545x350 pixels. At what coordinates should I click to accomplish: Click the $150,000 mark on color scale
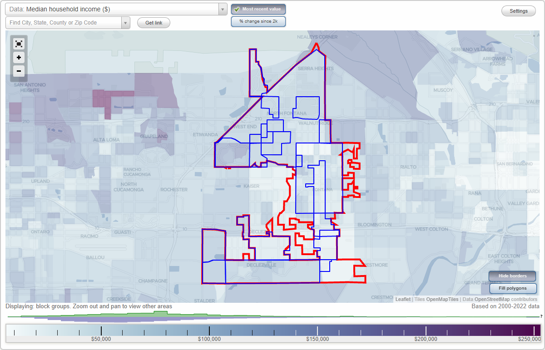click(x=317, y=333)
